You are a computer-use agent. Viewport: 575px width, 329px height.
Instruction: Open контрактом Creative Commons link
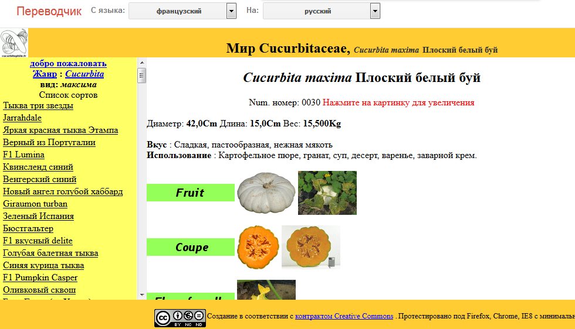click(344, 316)
